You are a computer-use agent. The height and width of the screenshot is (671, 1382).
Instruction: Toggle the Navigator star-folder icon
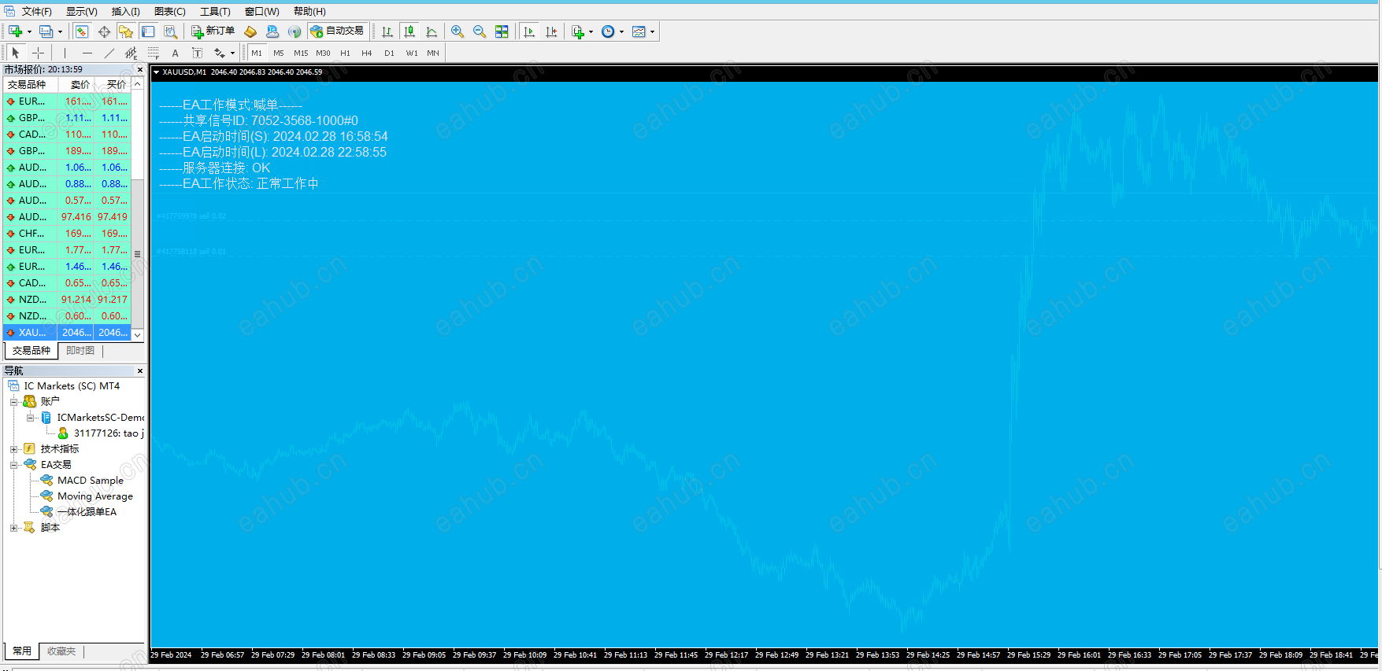[x=126, y=31]
